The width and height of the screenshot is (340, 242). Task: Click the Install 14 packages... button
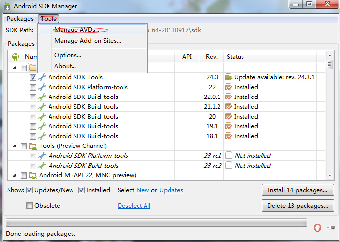click(x=298, y=190)
